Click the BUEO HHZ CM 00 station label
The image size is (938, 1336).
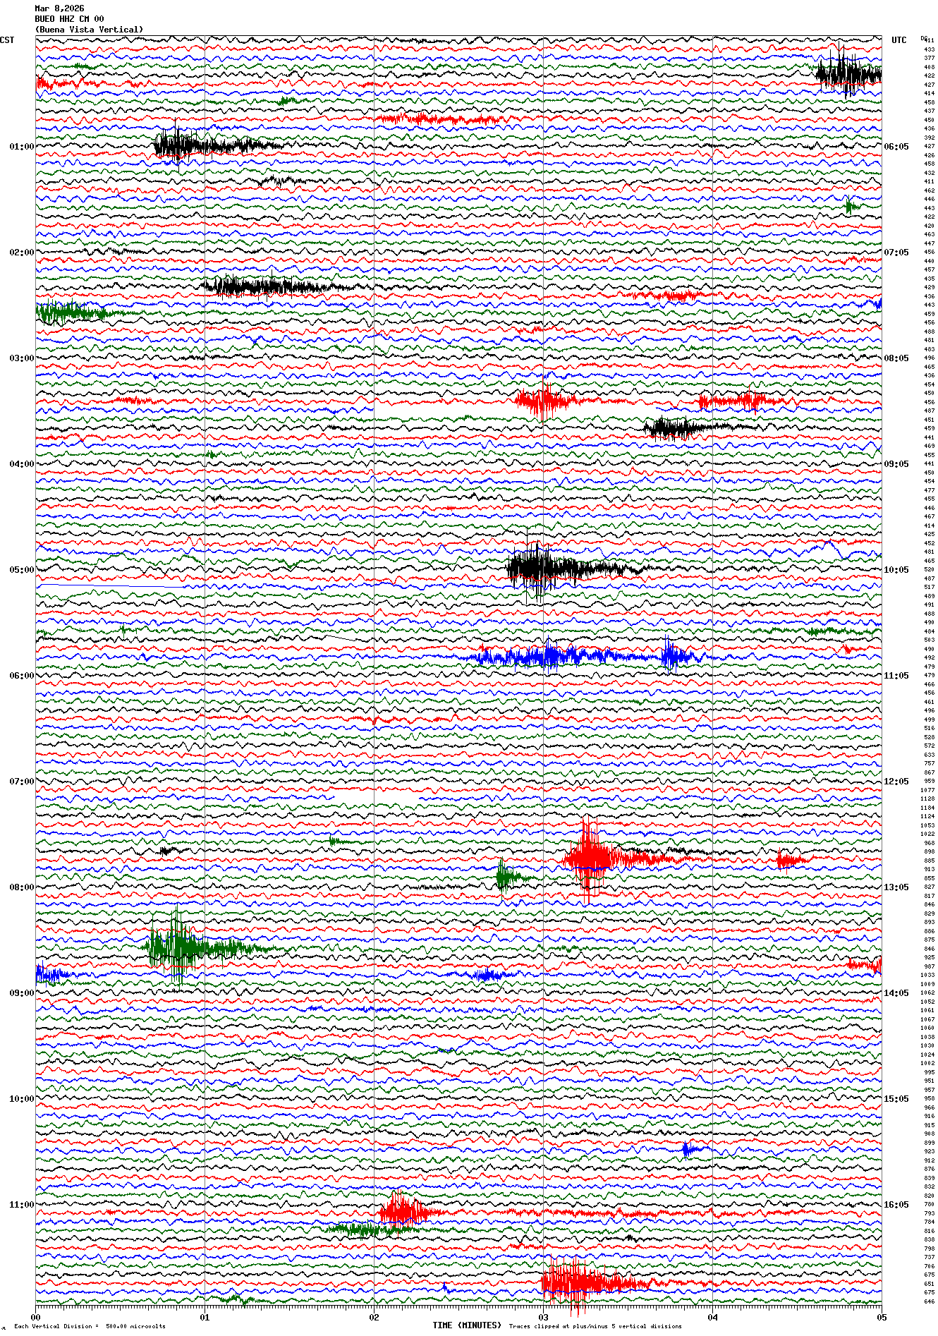[x=69, y=19]
